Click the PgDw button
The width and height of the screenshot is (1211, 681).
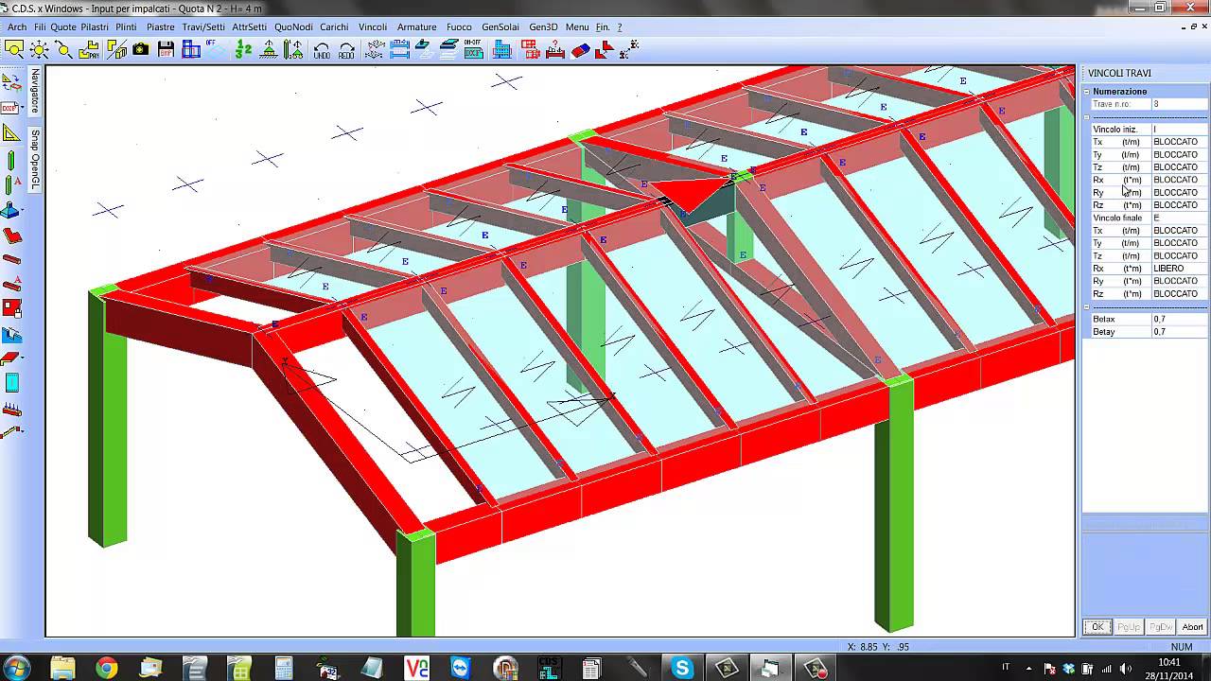click(1161, 627)
